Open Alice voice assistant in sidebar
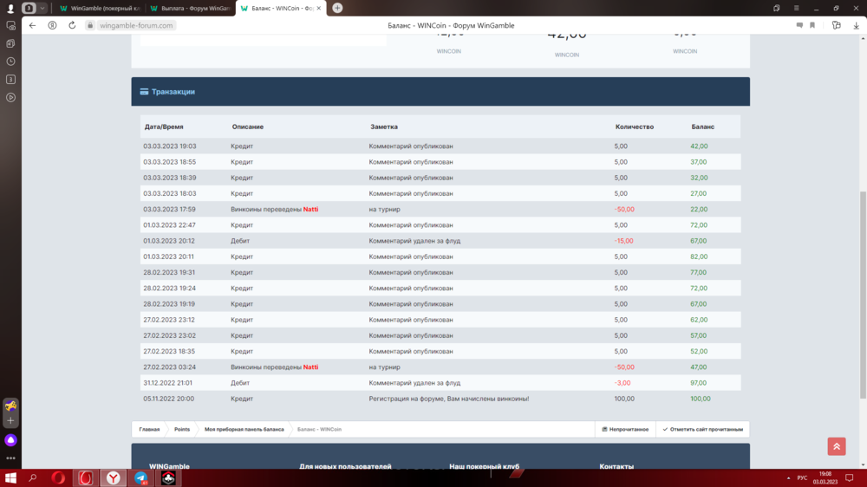This screenshot has width=867, height=487. point(10,440)
